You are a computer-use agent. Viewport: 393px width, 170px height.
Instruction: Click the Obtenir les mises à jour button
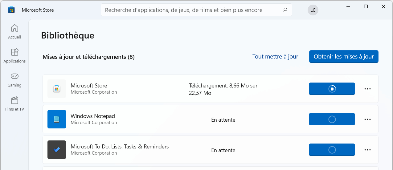pyautogui.click(x=344, y=57)
